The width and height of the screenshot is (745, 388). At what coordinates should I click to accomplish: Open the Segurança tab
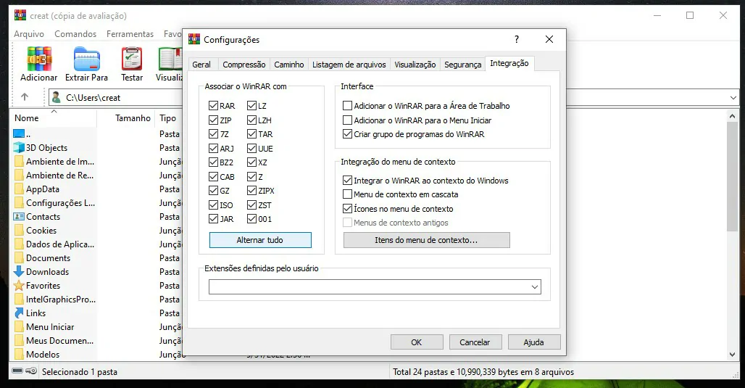[x=463, y=65]
